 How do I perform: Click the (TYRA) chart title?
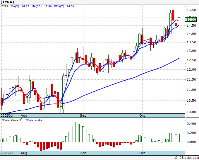pos(7,2)
